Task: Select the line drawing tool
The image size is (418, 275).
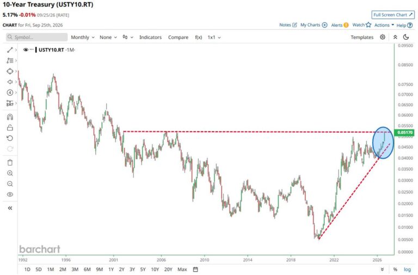Action: click(10, 50)
